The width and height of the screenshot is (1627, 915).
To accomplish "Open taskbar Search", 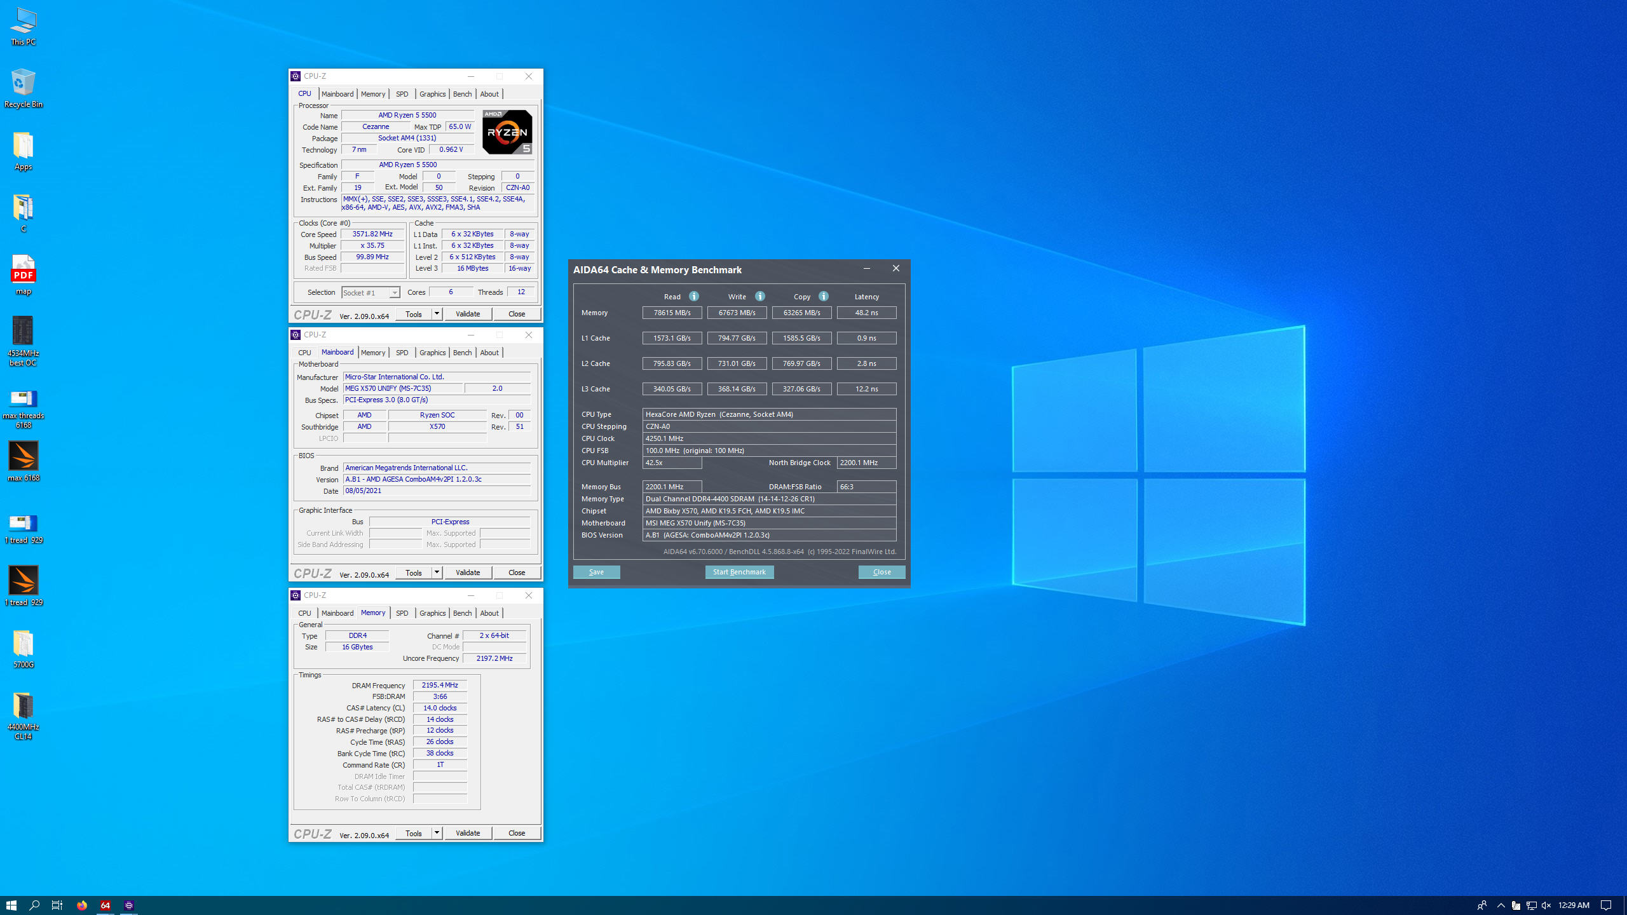I will pyautogui.click(x=34, y=905).
